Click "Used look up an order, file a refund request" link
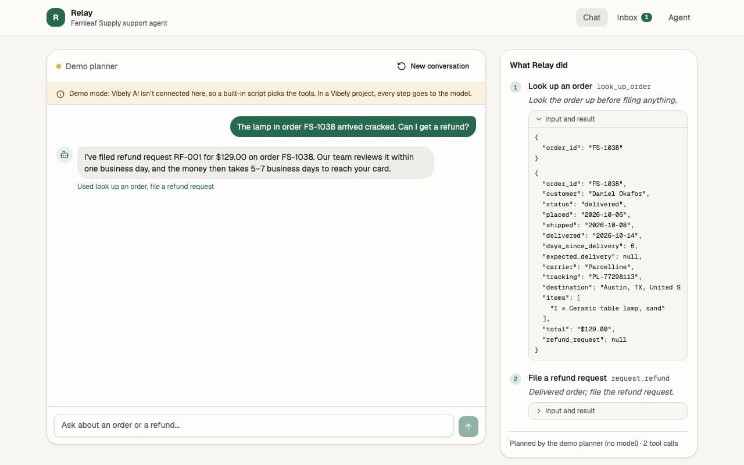The image size is (744, 465). (x=145, y=187)
